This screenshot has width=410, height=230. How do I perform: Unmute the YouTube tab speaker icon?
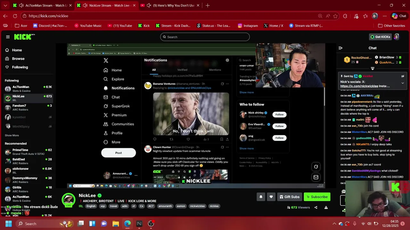149,5
